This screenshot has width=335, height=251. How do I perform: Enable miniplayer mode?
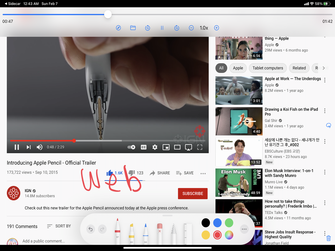click(166, 147)
